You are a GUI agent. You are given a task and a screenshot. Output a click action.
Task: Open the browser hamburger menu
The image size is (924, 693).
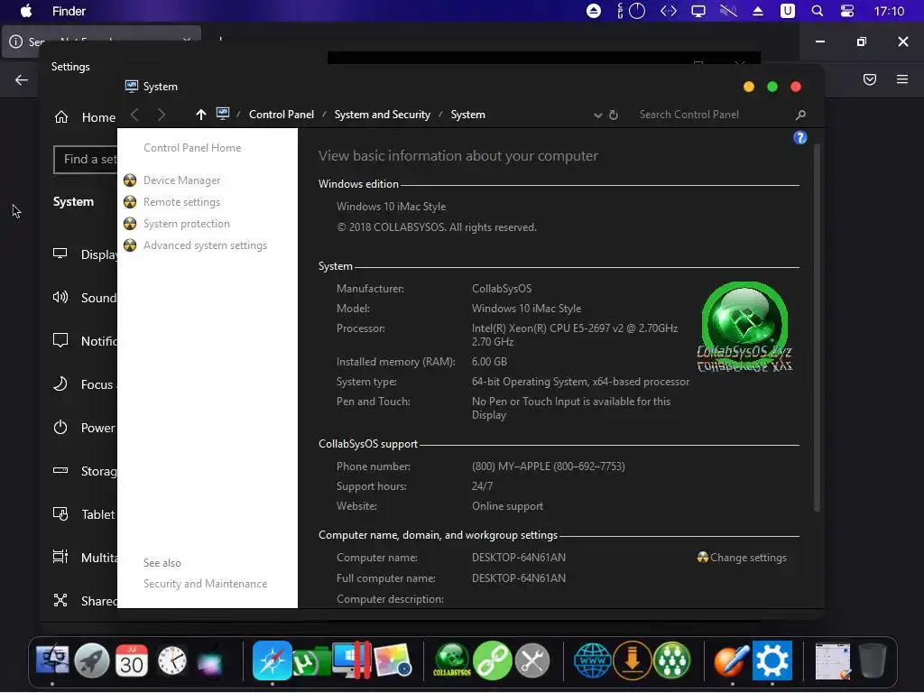[902, 79]
